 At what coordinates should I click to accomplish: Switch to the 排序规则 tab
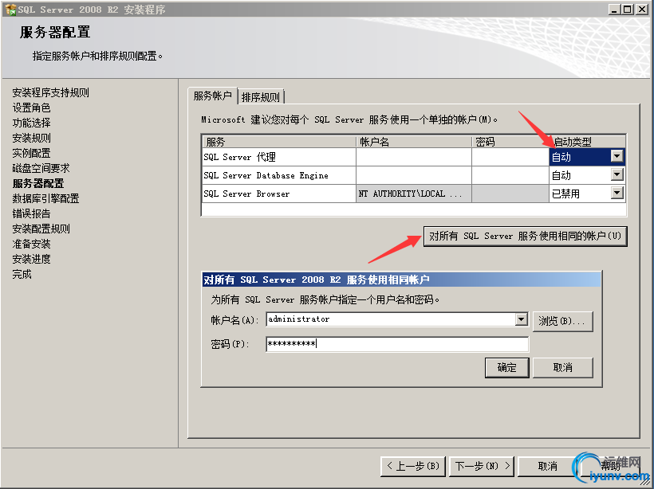click(x=261, y=97)
